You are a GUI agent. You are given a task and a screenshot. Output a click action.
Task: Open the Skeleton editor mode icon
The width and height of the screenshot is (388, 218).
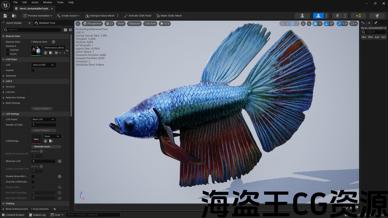point(302,16)
